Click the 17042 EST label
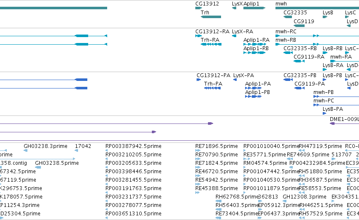This screenshot has width=359, height=220. click(x=83, y=146)
